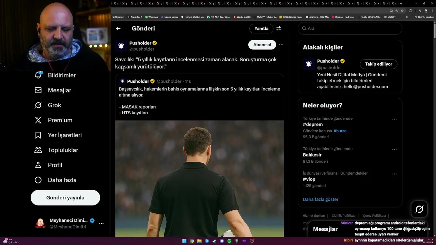Open Discover - Find Top bookmark
This screenshot has width=436, height=245.
[343, 17]
